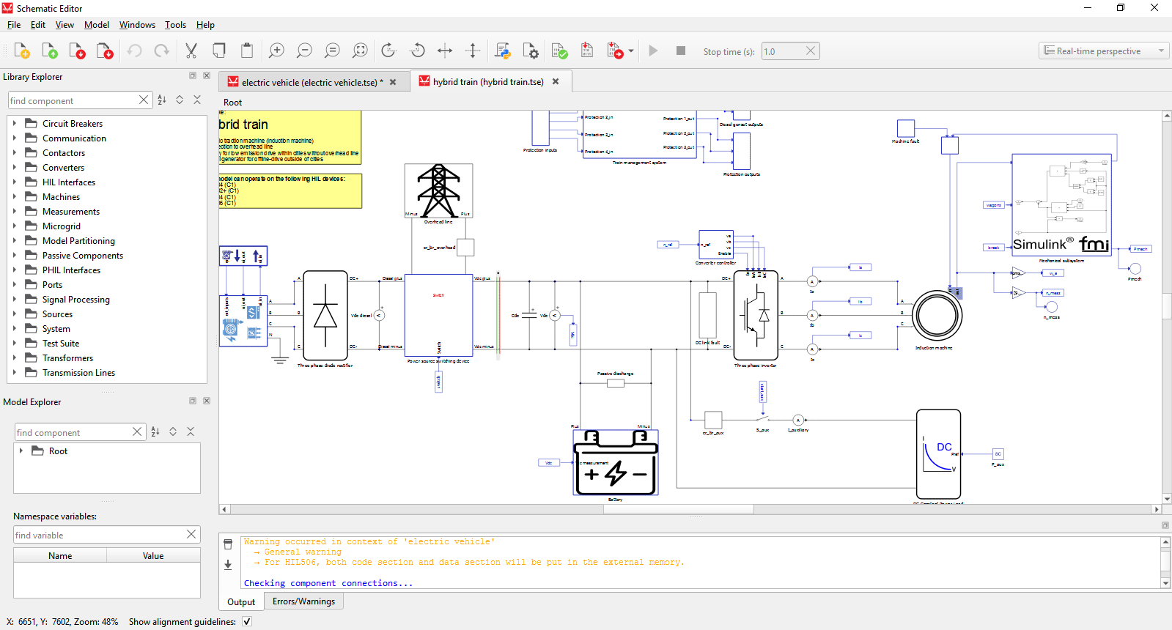Open the Real-time perspective dropdown
The height and width of the screenshot is (630, 1172).
1104,51
